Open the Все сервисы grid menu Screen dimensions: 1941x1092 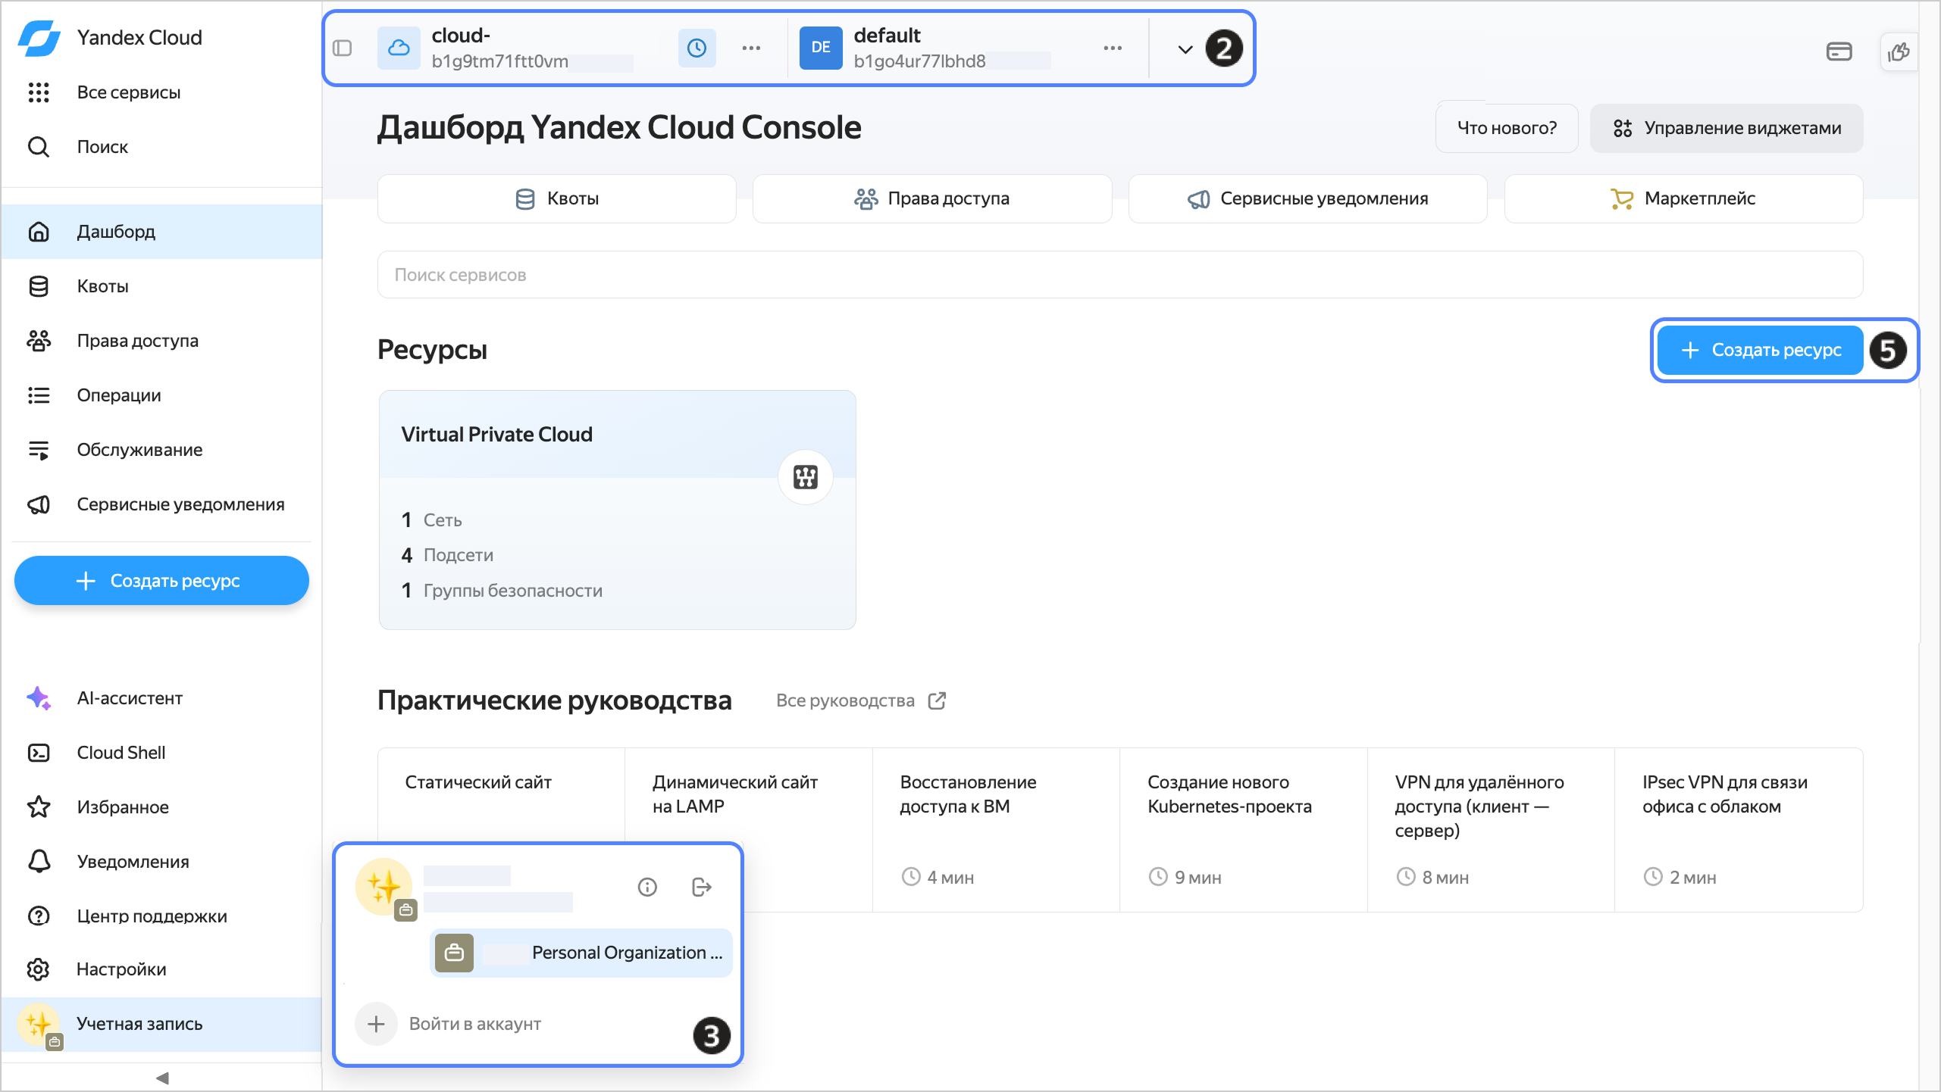click(39, 92)
